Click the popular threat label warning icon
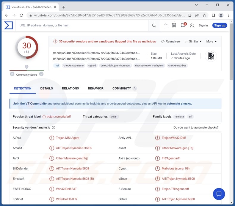The image size is (235, 206). [x=44, y=117]
